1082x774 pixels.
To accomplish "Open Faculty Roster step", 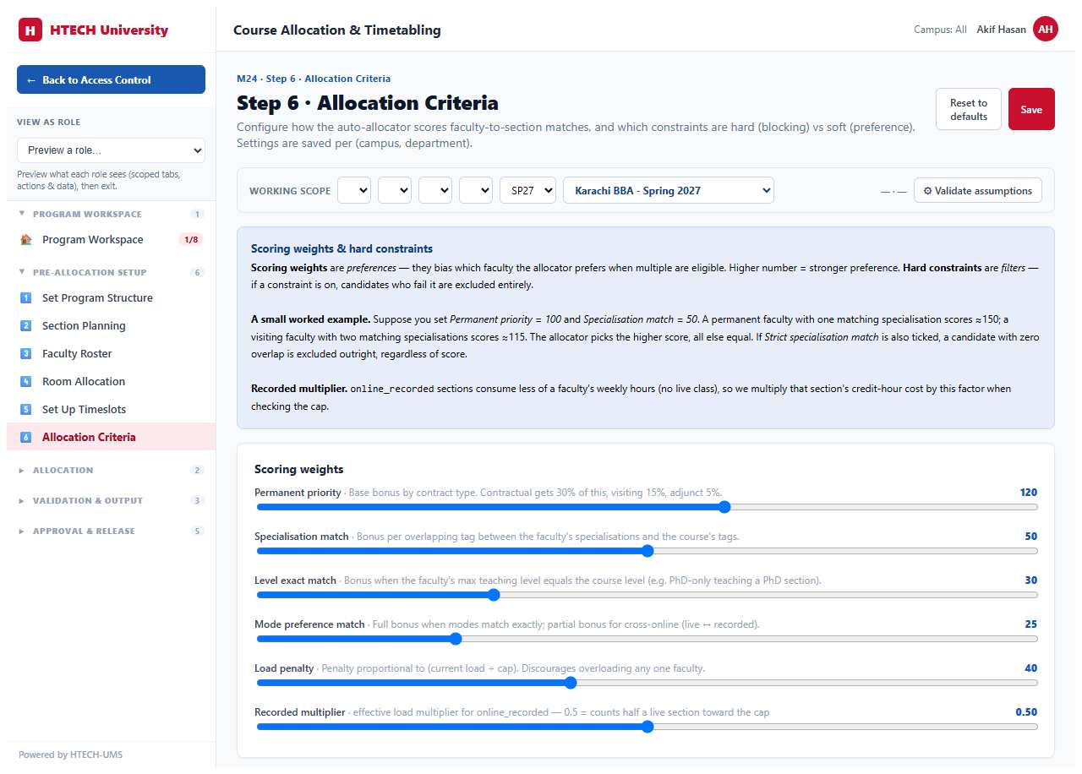I will point(111,353).
